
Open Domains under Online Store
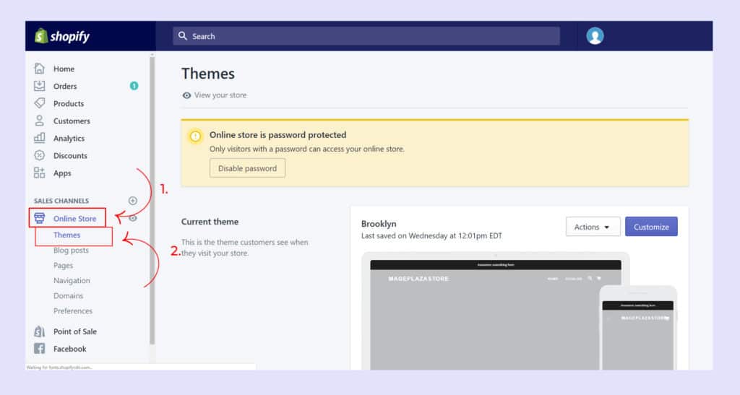coord(69,295)
